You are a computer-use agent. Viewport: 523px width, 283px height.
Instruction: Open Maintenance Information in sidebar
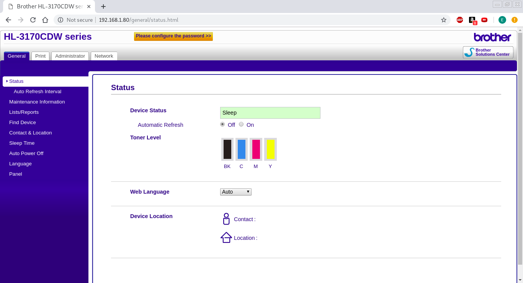click(37, 102)
